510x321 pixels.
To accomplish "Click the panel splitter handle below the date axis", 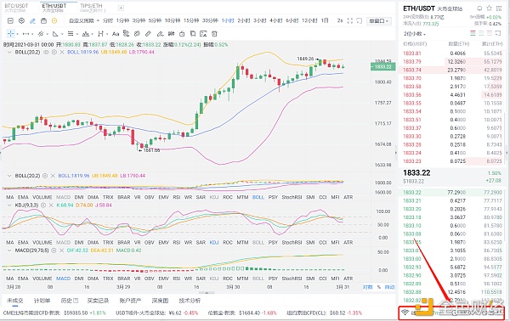I will tap(207, 293).
